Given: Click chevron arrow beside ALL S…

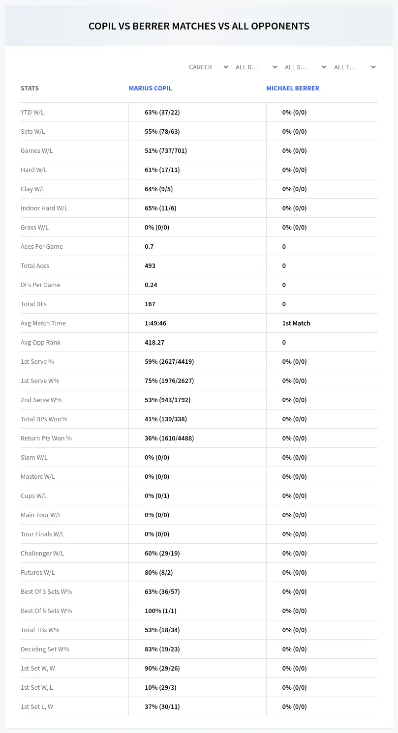Looking at the screenshot, I should tap(324, 67).
